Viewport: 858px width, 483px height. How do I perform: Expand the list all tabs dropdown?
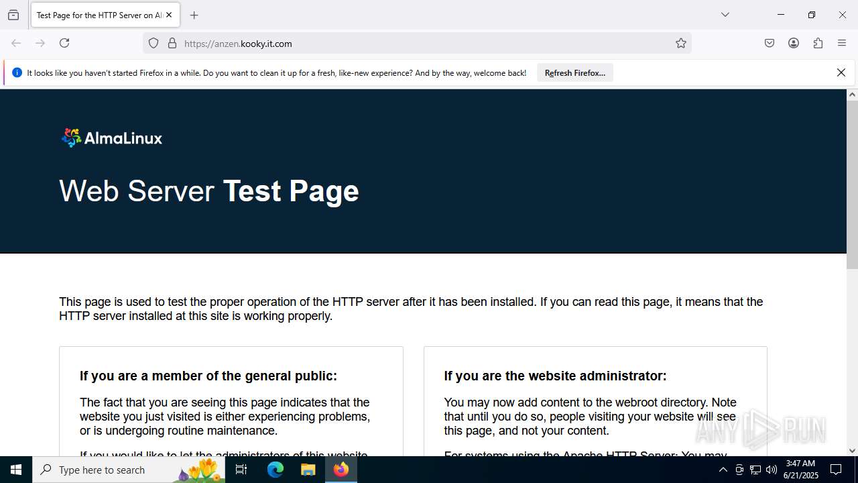725,15
